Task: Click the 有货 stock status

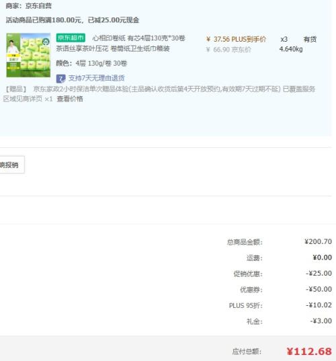Action: pyautogui.click(x=310, y=40)
